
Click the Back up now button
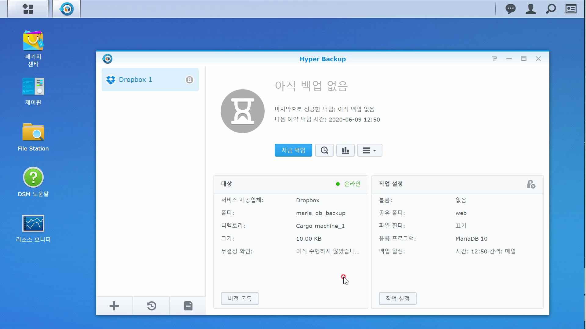tap(293, 150)
